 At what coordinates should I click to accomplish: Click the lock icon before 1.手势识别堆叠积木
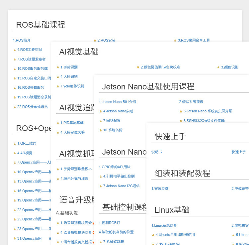point(58,169)
